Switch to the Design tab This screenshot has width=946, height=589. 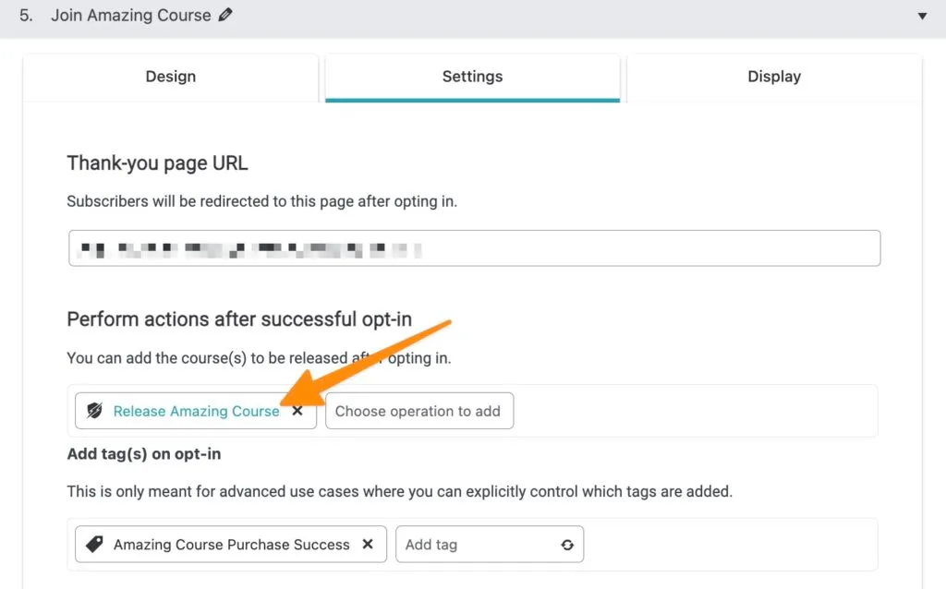pyautogui.click(x=171, y=77)
